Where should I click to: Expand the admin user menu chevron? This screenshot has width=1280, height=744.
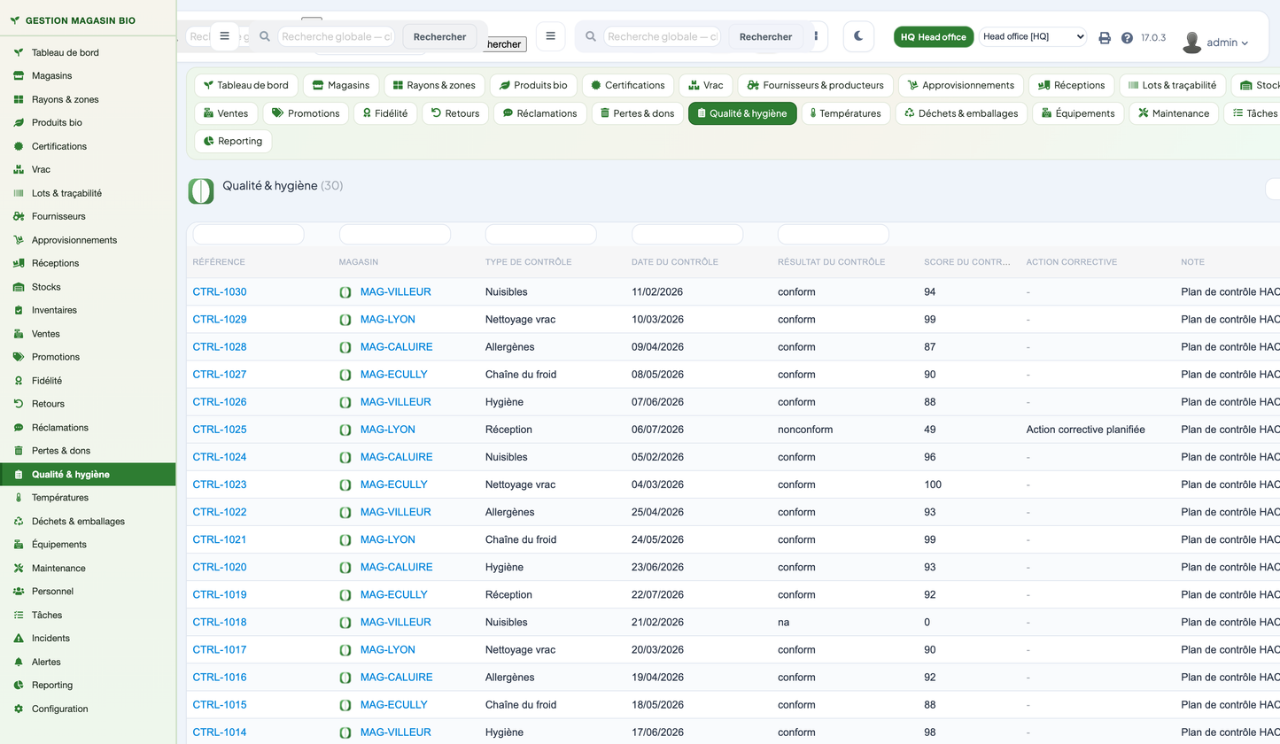1245,43
